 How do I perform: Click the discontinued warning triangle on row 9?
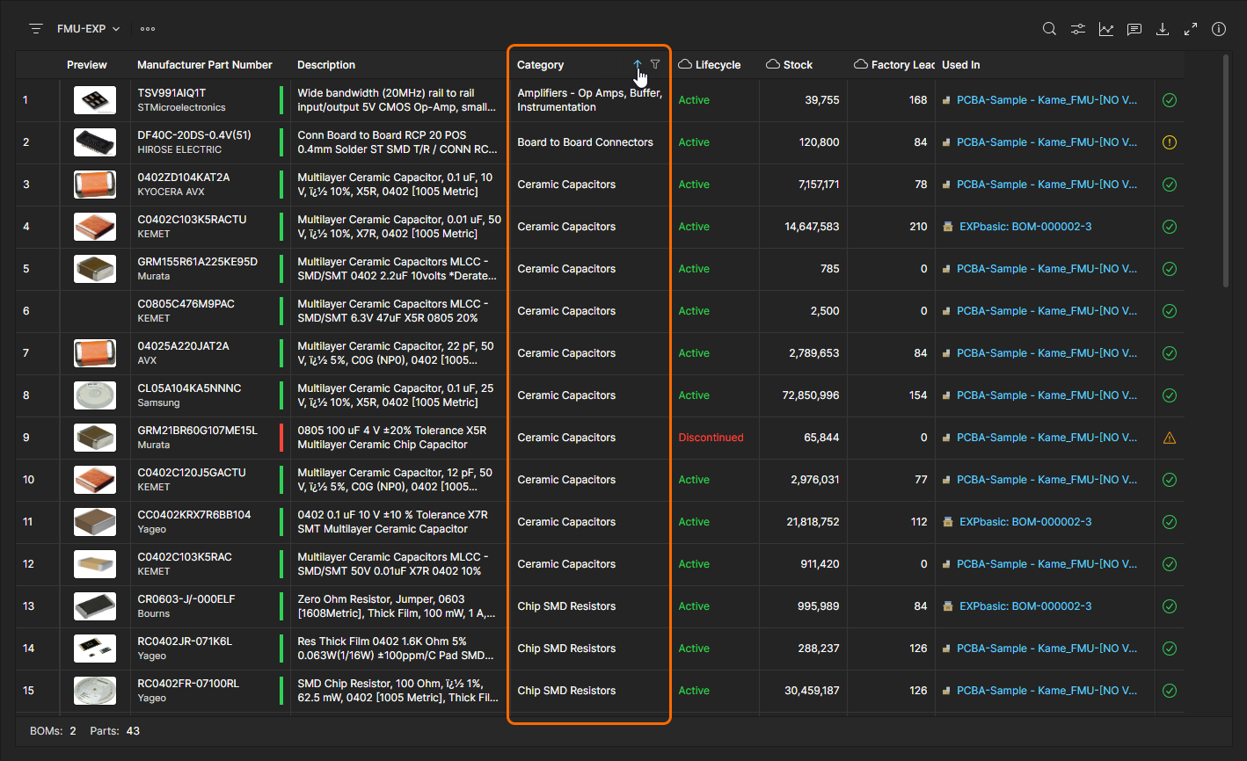click(x=1169, y=438)
